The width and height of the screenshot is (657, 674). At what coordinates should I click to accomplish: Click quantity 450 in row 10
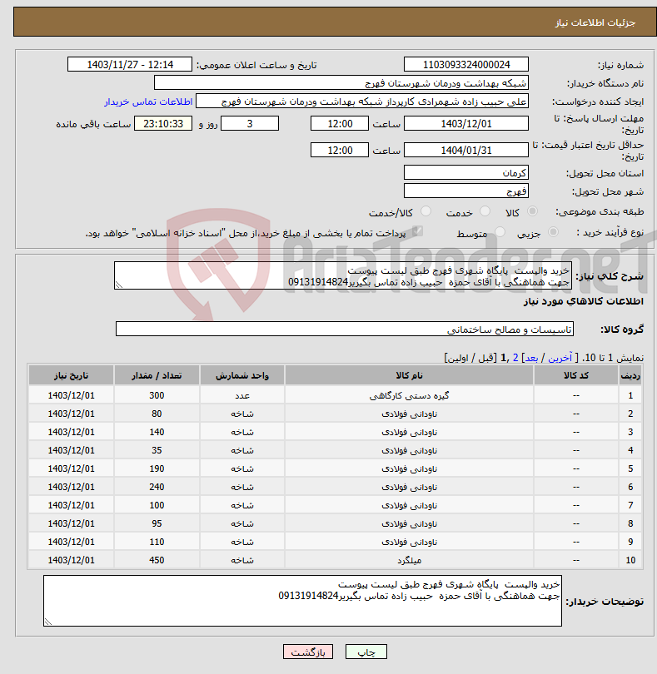[157, 560]
